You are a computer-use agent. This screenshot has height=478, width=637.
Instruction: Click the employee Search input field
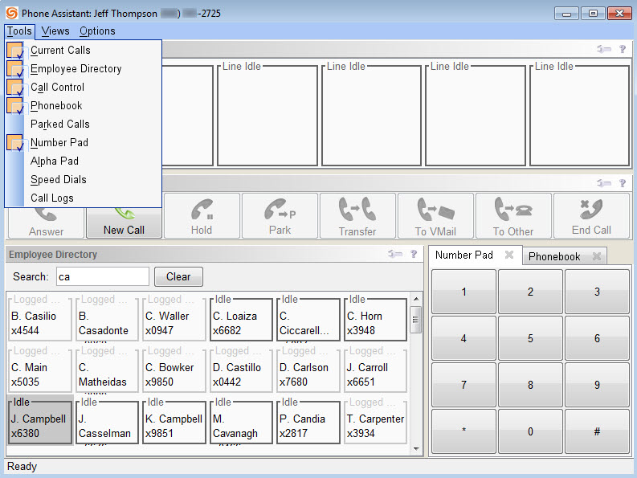103,277
